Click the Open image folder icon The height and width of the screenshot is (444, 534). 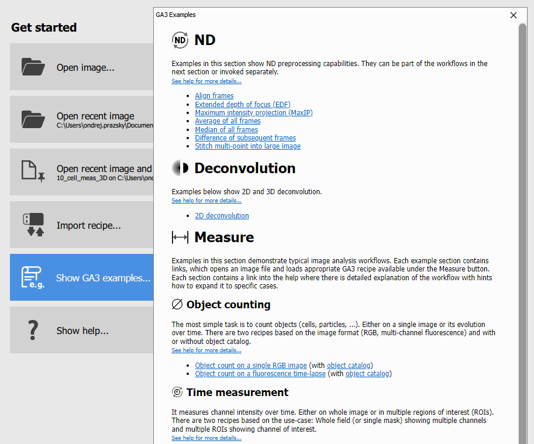(33, 67)
